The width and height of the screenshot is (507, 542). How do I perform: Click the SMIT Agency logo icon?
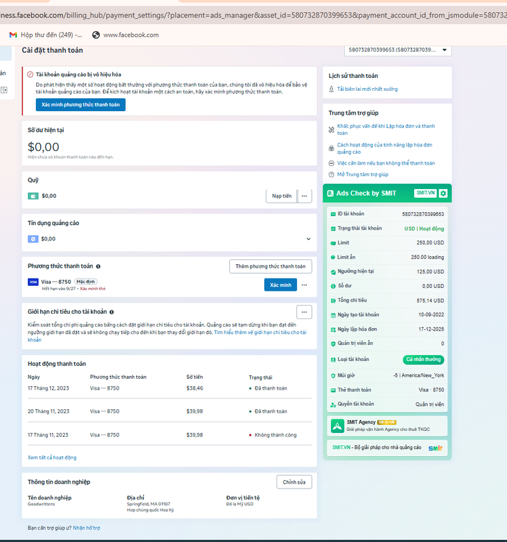[x=337, y=426]
